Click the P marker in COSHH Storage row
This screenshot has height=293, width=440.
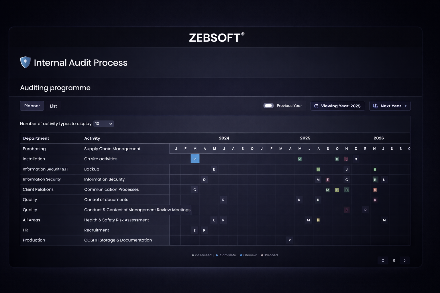tap(290, 240)
